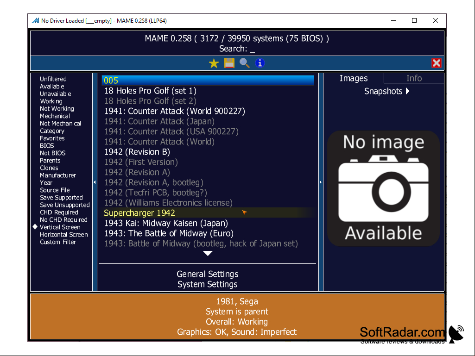Open System Settings

pyautogui.click(x=208, y=284)
